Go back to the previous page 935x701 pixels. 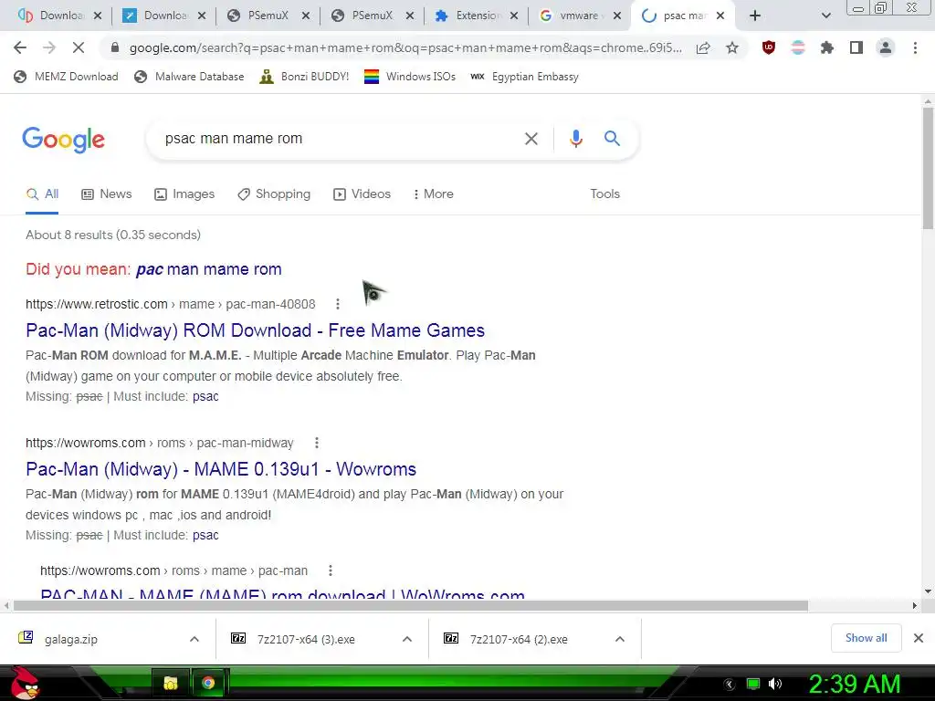click(x=20, y=47)
